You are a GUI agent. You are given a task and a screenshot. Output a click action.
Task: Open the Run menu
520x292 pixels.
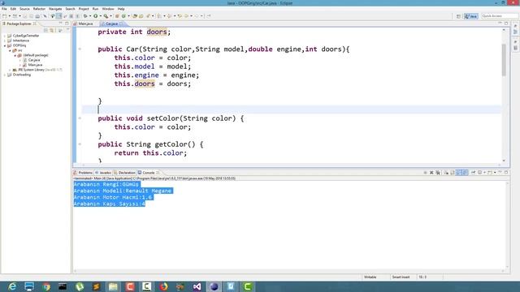(x=95, y=9)
